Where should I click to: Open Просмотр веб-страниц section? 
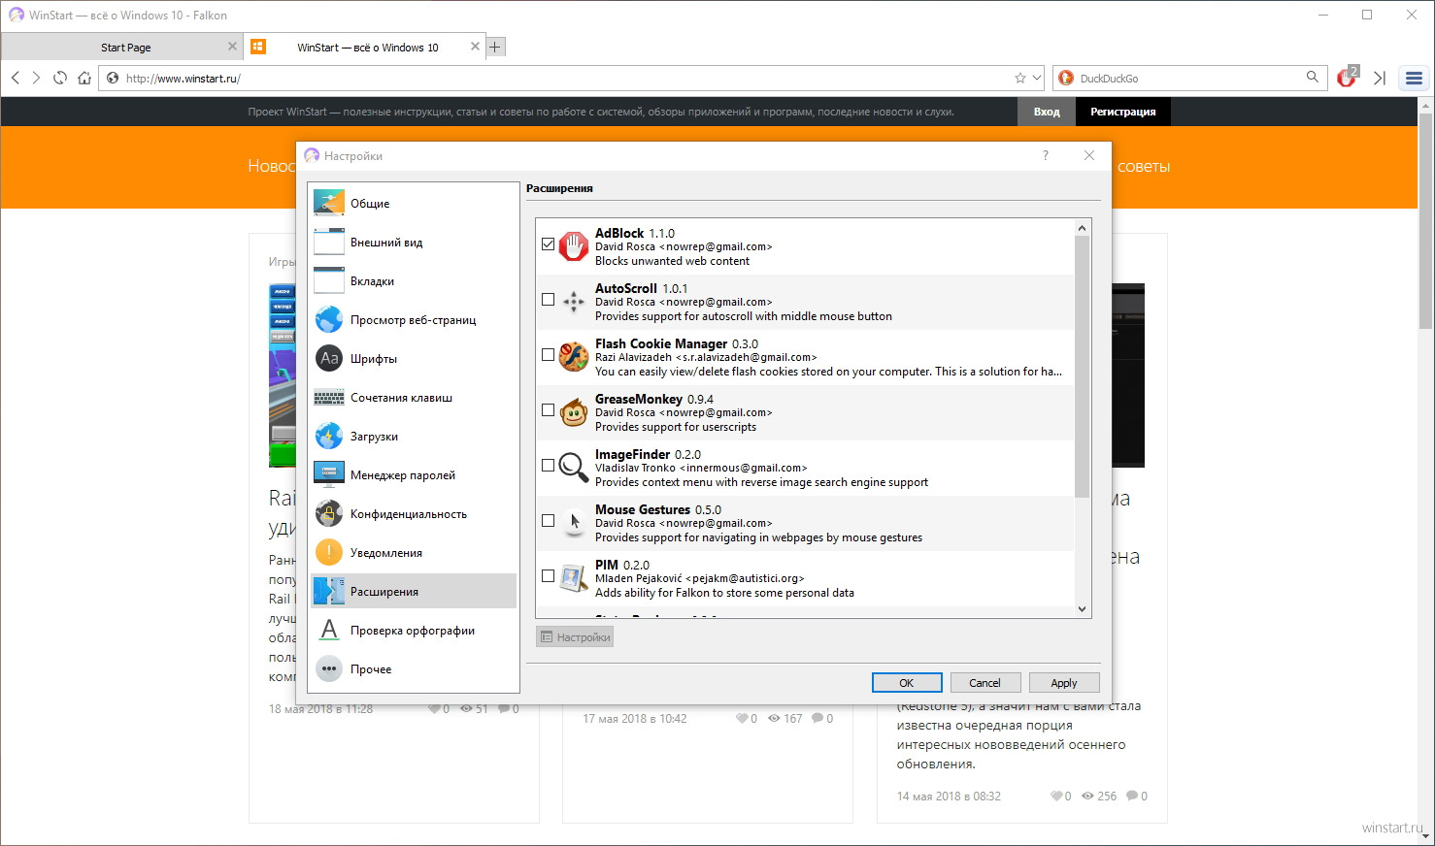[414, 320]
